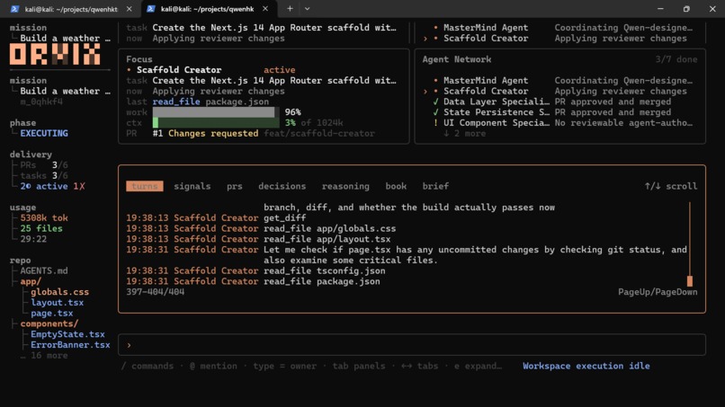Open a new terminal tab with plus
Image resolution: width=725 pixels, height=407 pixels.
tap(290, 8)
